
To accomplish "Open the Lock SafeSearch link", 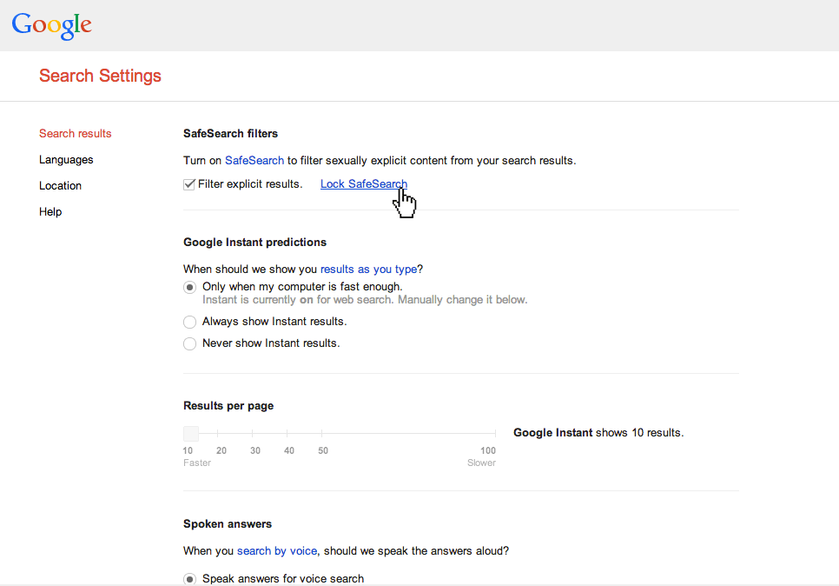I will point(364,183).
